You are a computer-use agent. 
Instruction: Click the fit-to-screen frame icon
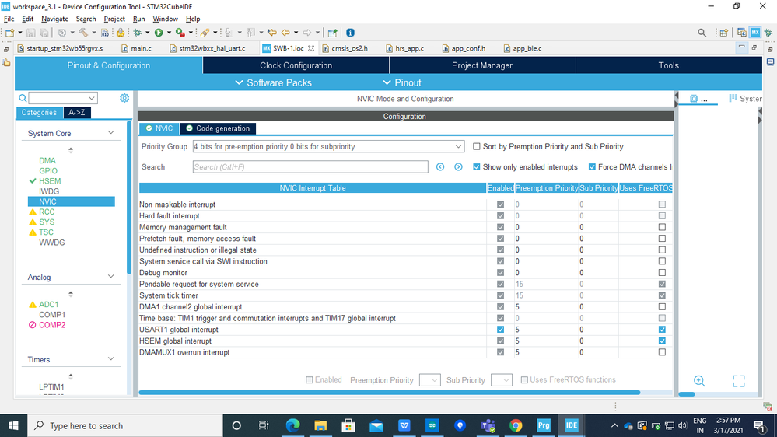[x=739, y=380]
